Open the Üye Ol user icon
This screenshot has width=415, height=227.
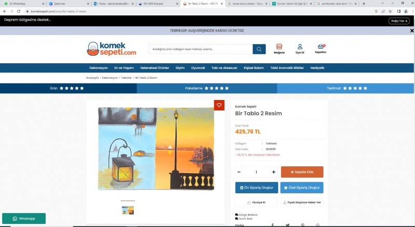[x=300, y=49]
